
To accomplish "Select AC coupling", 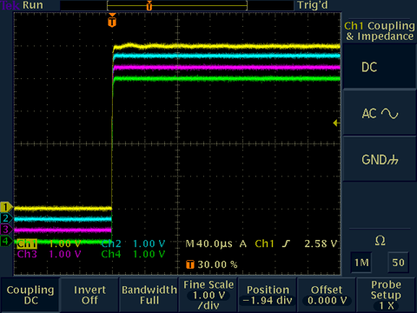I will click(380, 113).
